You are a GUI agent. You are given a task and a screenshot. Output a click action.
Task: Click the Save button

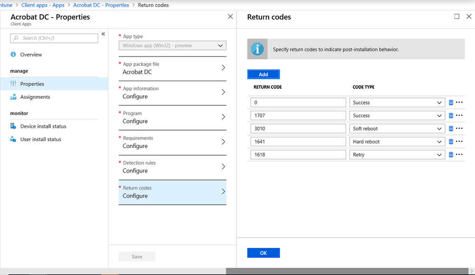(x=137, y=256)
